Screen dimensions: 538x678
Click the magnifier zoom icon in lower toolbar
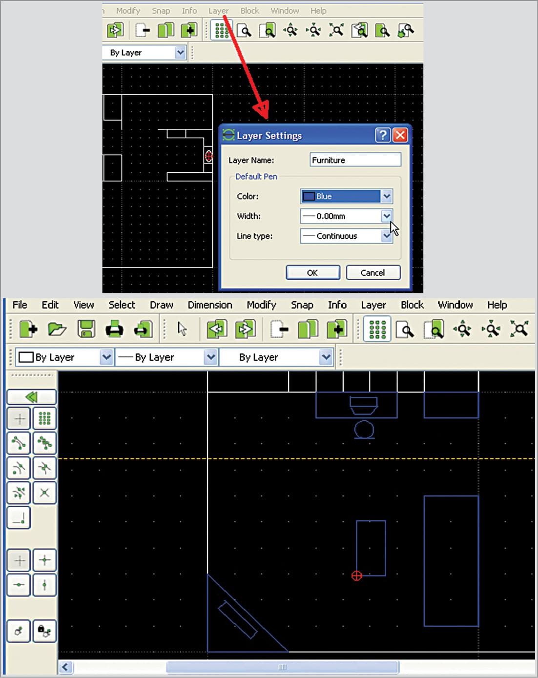[x=405, y=329]
